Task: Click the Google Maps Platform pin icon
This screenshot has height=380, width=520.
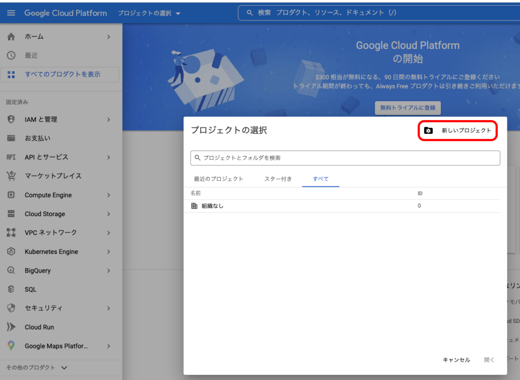Action: pos(11,346)
